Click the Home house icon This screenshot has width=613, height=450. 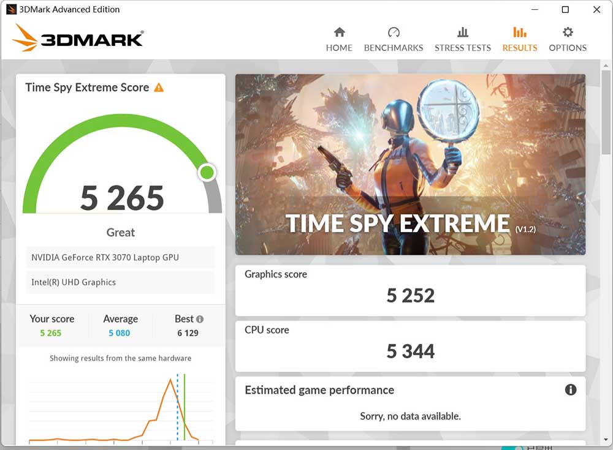tap(340, 32)
